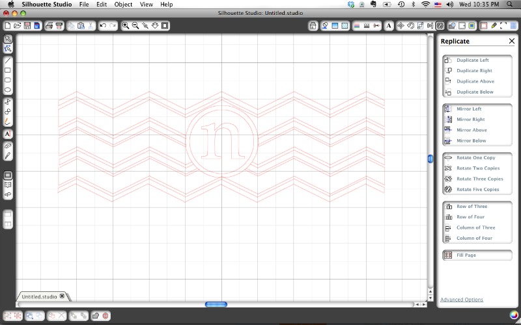This screenshot has height=325, width=521.
Task: Click Mirror Right option
Action: [x=470, y=120]
